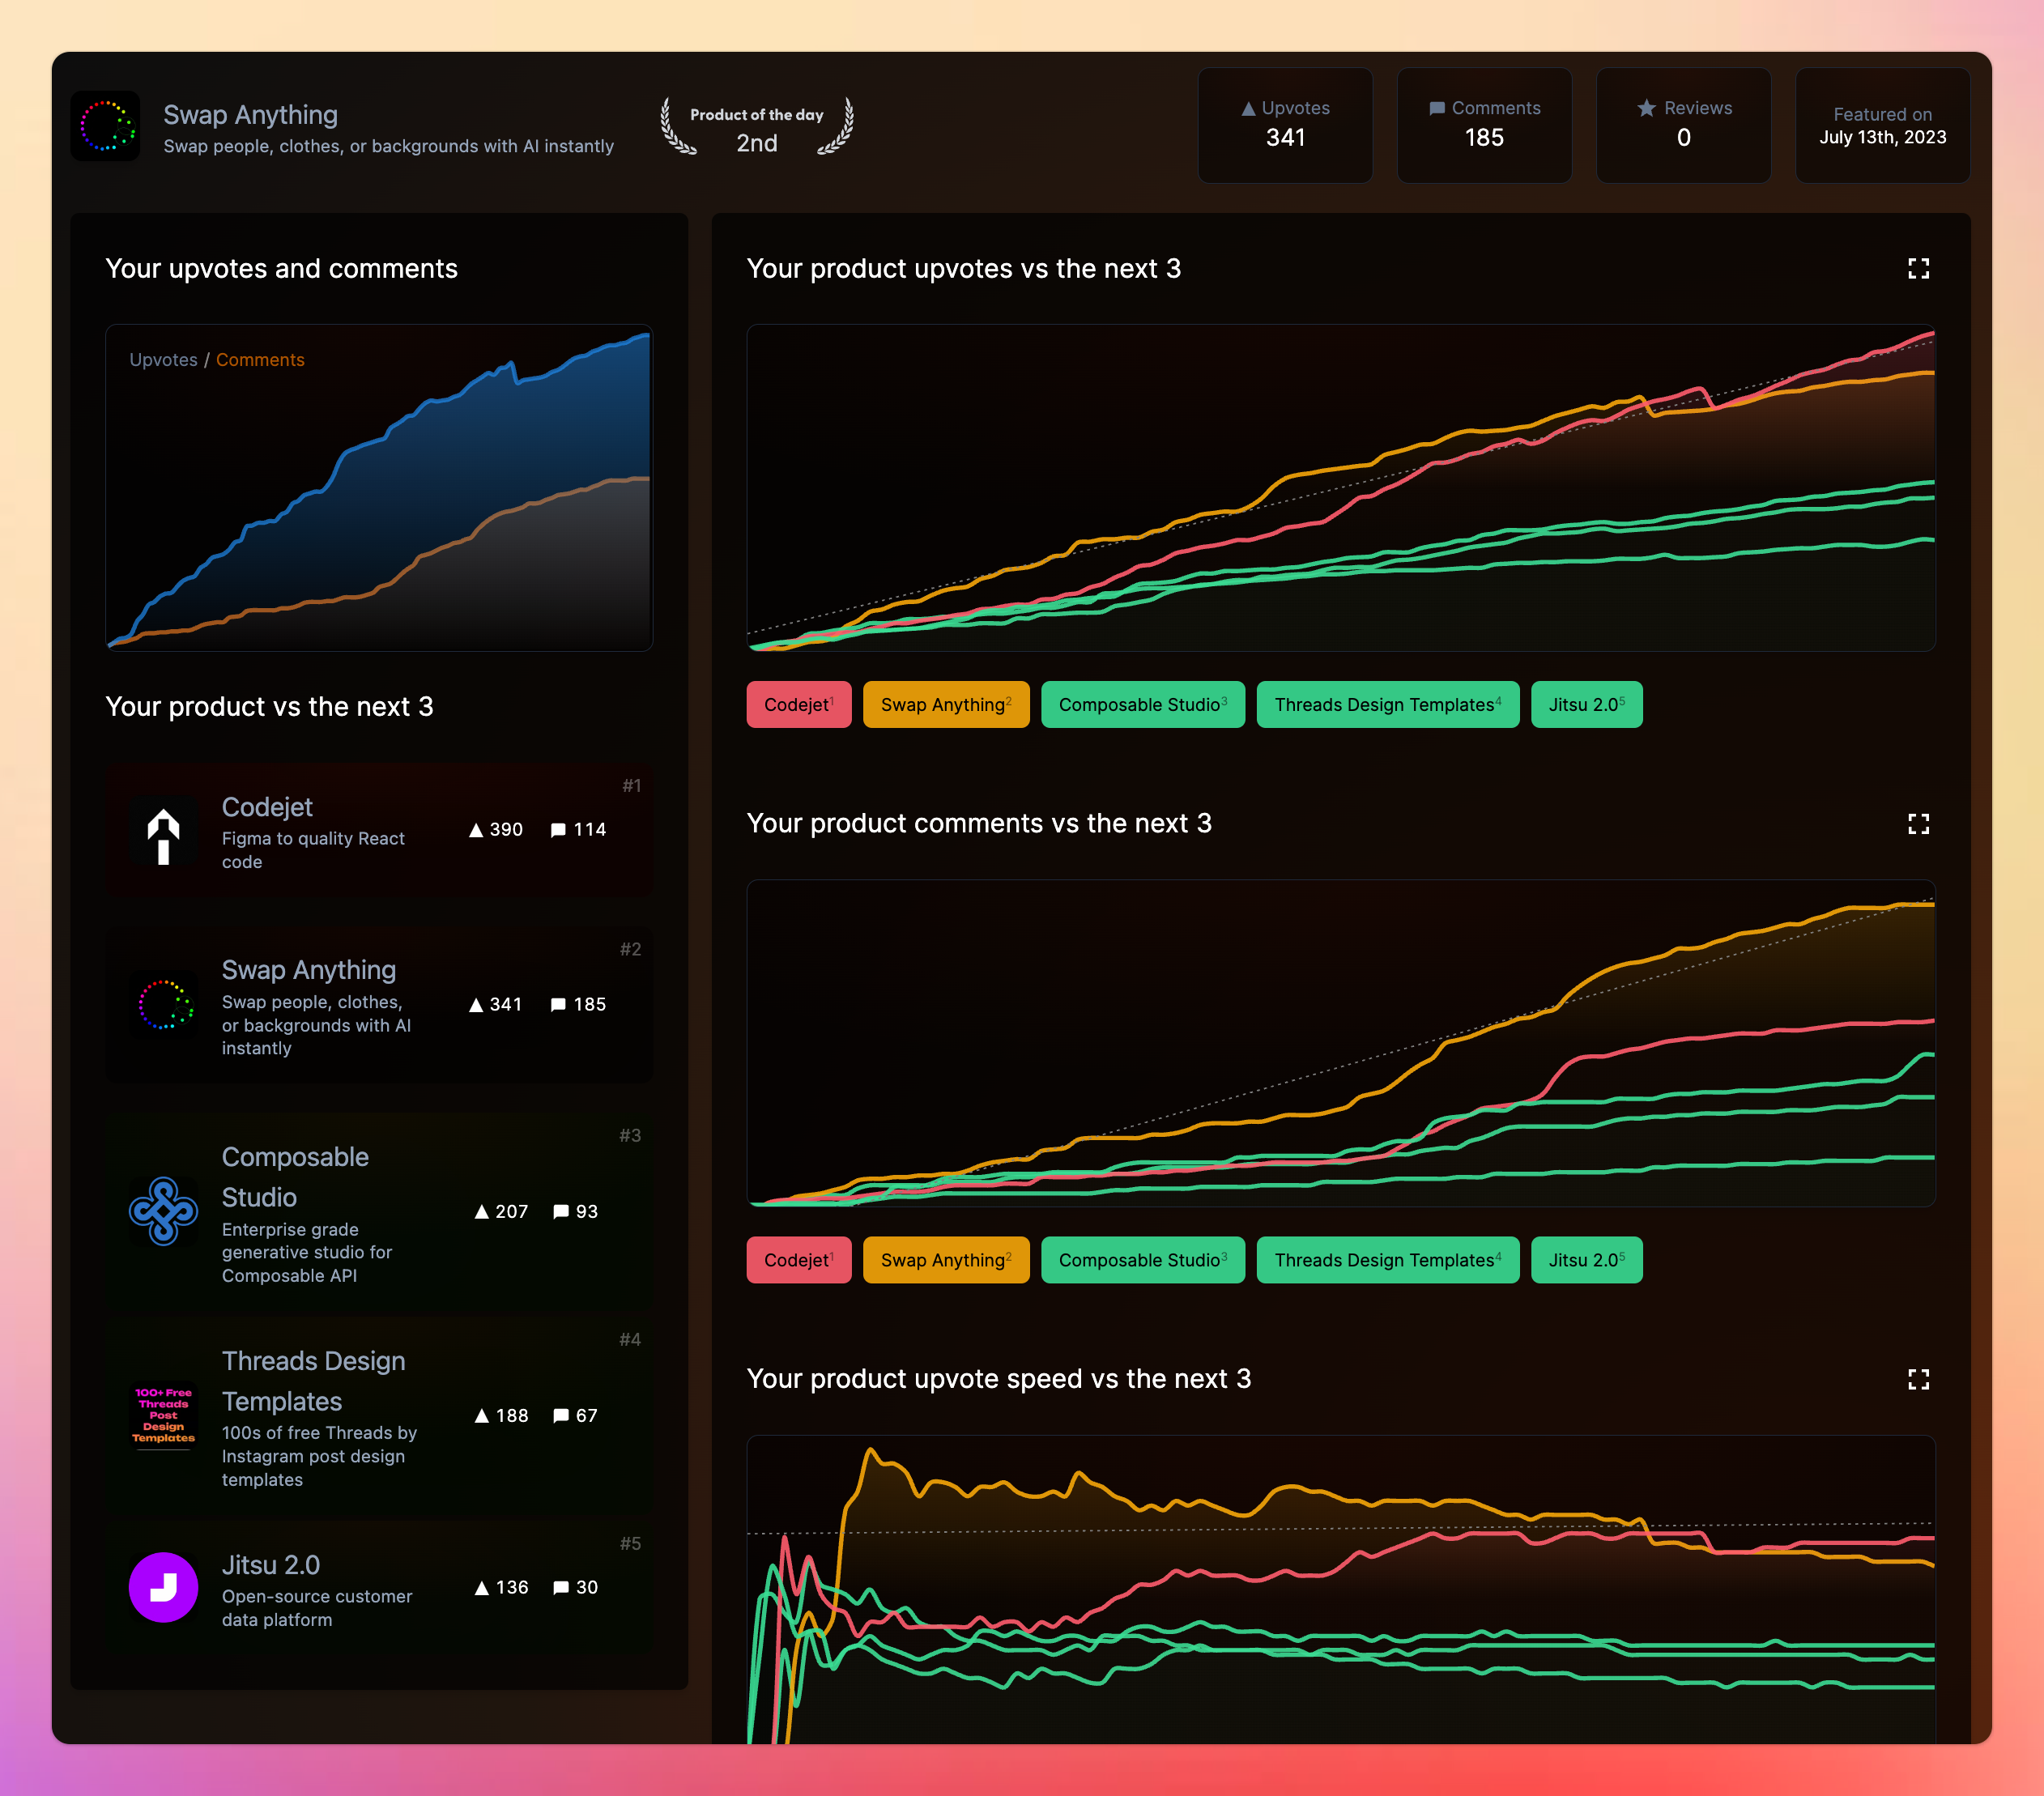Click the star icon in Reviews card
The image size is (2044, 1796).
(1647, 108)
